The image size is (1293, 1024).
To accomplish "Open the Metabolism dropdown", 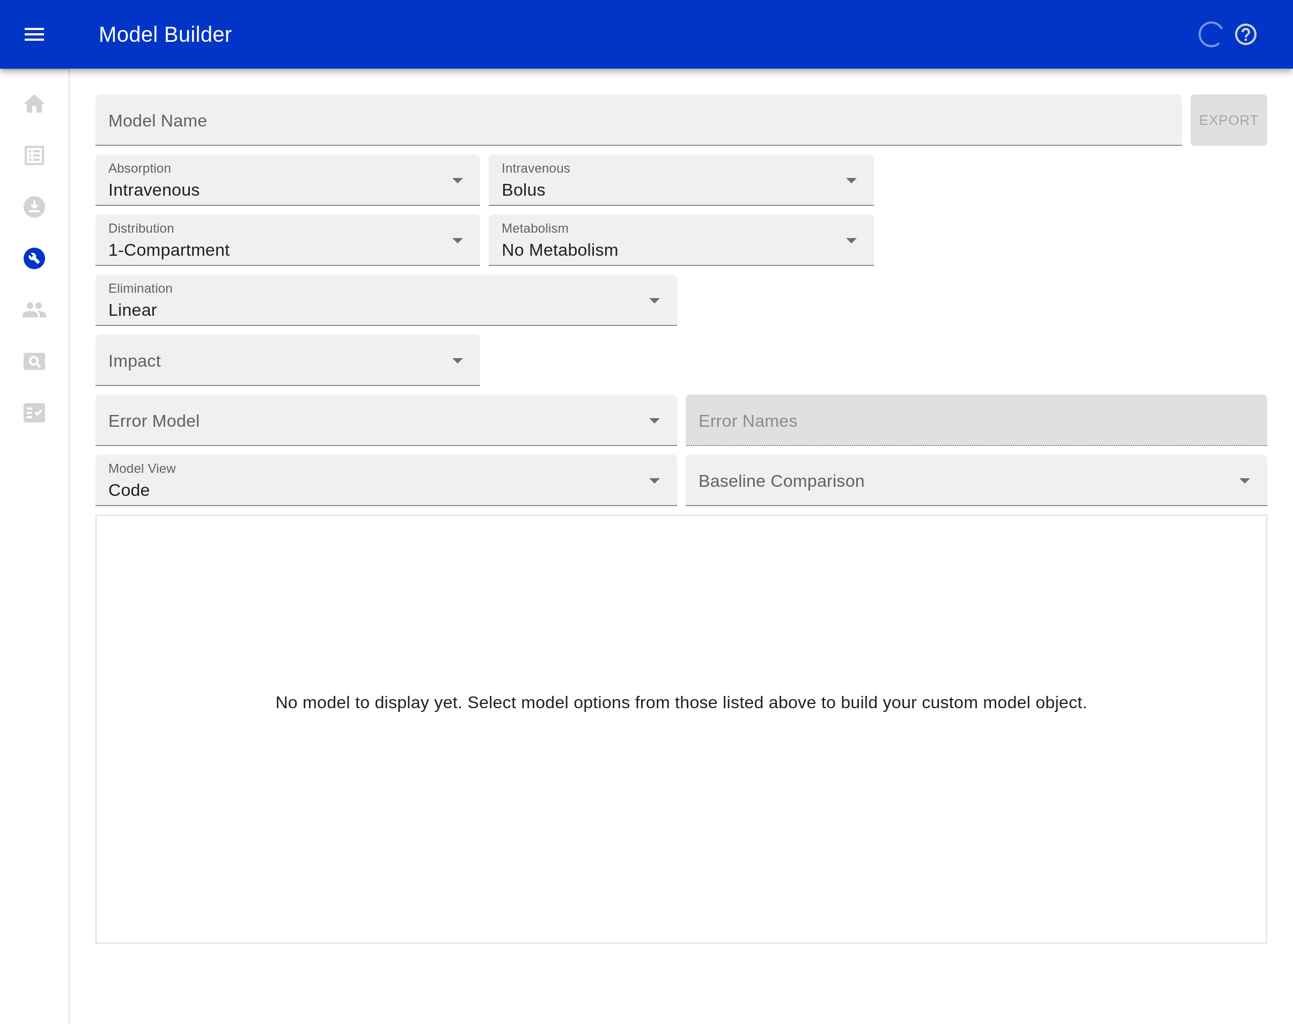I will [x=681, y=240].
